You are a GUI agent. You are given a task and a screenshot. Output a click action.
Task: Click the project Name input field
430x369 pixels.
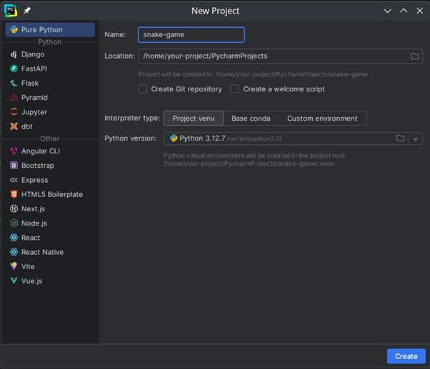pyautogui.click(x=191, y=35)
